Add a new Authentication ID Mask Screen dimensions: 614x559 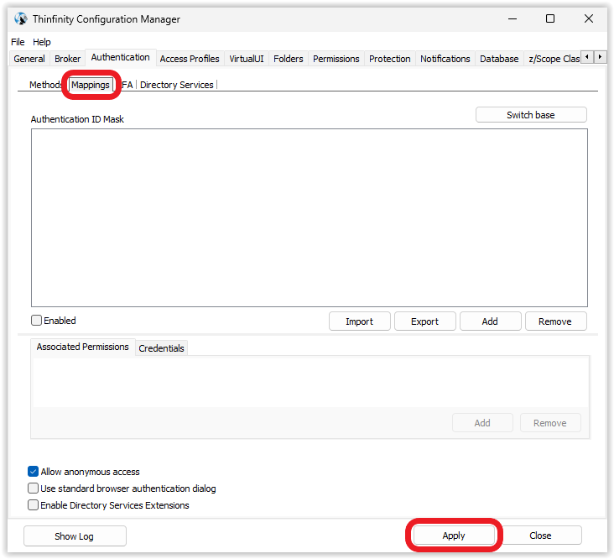pos(490,321)
